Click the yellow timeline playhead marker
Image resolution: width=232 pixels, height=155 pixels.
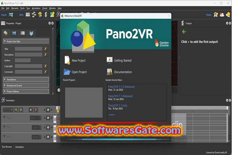[x=58, y=111]
